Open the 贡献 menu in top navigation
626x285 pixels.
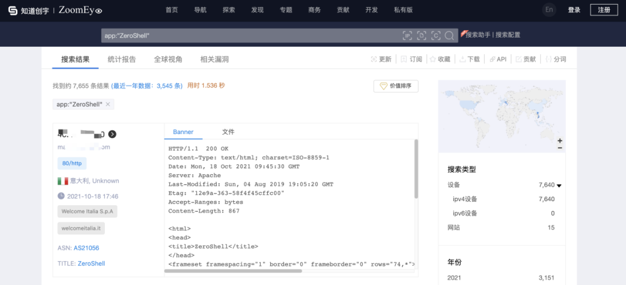pyautogui.click(x=343, y=10)
